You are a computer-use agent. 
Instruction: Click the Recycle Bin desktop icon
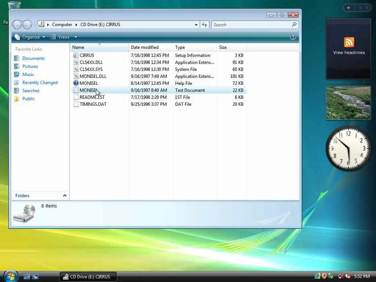pyautogui.click(x=14, y=4)
